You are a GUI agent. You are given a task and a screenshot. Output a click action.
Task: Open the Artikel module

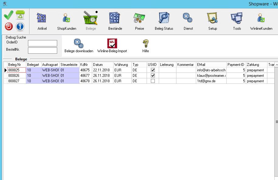tap(42, 21)
